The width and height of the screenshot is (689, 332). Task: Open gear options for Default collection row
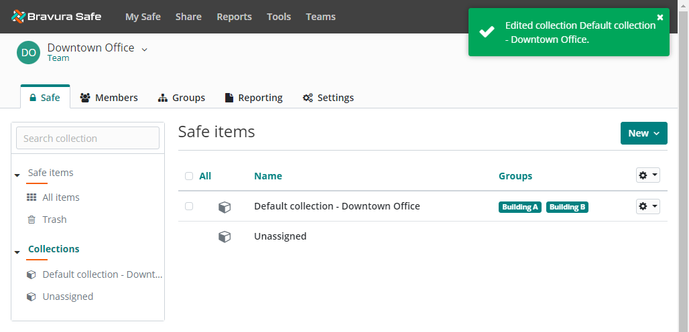(x=648, y=206)
